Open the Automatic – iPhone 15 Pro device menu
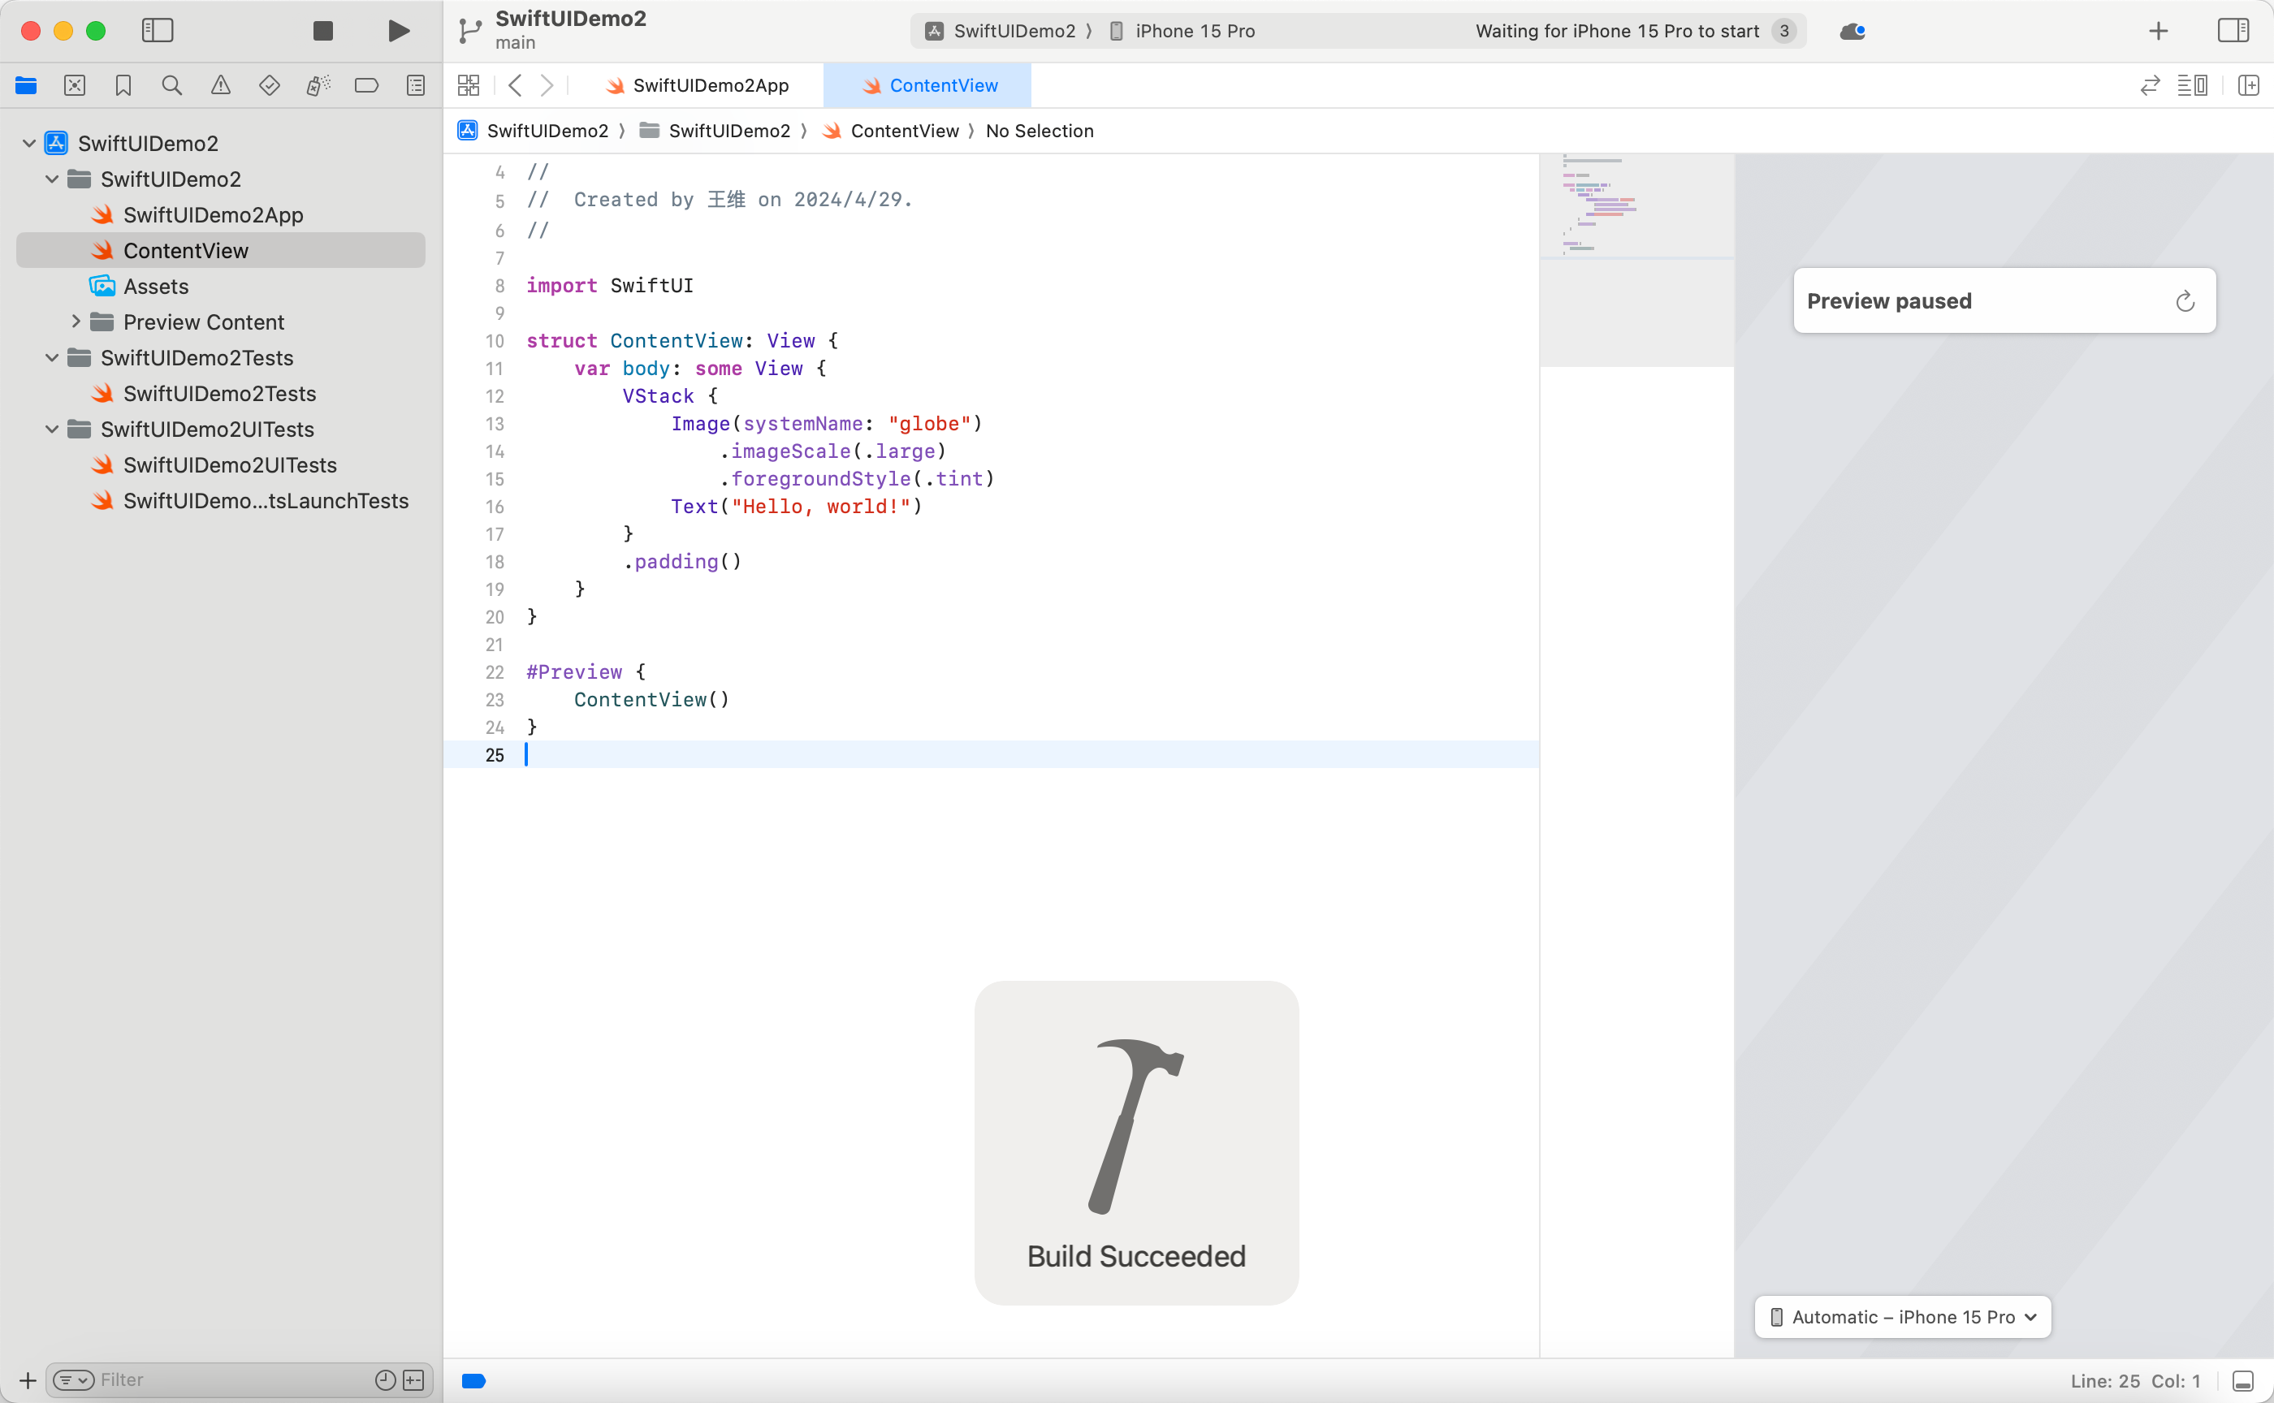The width and height of the screenshot is (2274, 1403). click(1903, 1317)
